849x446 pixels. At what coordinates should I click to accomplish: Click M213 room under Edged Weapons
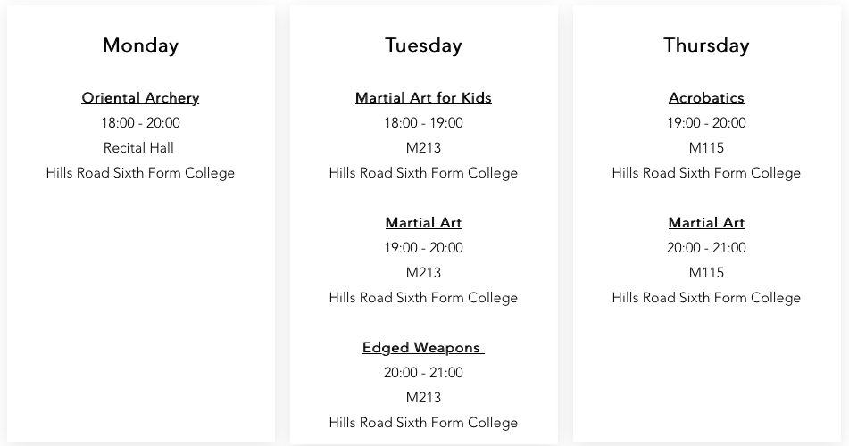(x=423, y=397)
